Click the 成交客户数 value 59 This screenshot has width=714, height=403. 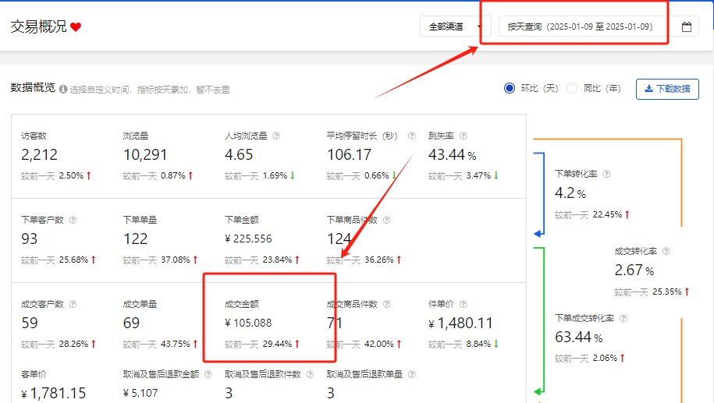point(29,323)
